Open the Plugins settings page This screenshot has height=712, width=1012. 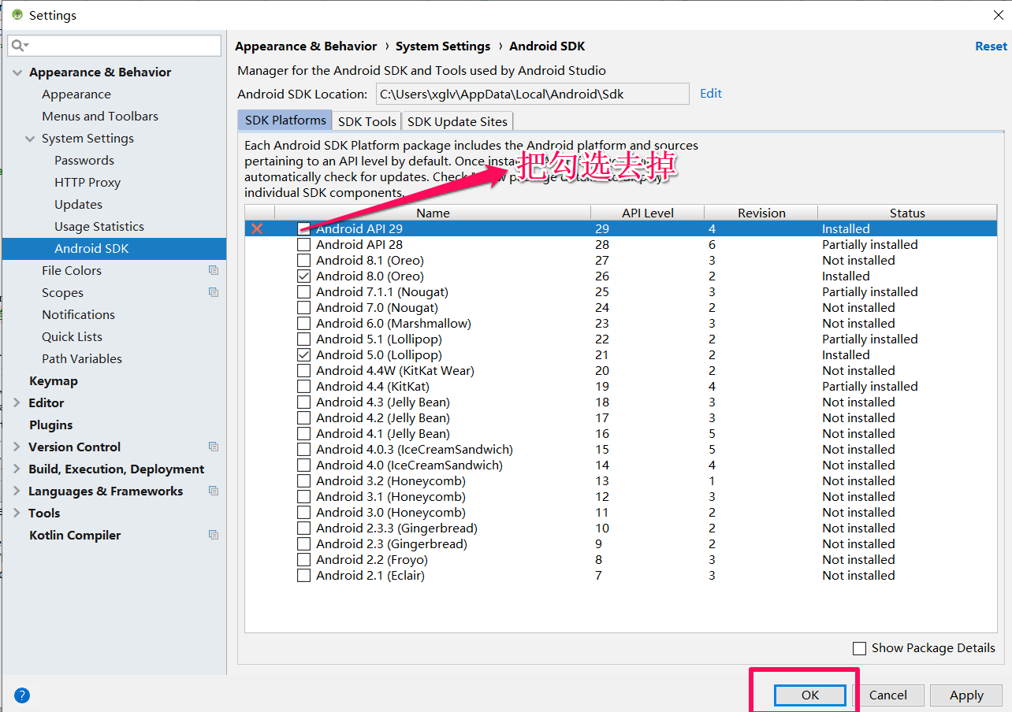tap(51, 425)
